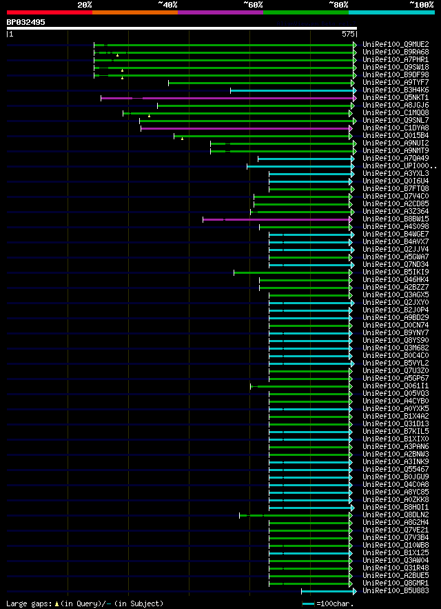Click the yellow query gap marker under B9DF98
This screenshot has height=609, width=441.
(x=122, y=78)
